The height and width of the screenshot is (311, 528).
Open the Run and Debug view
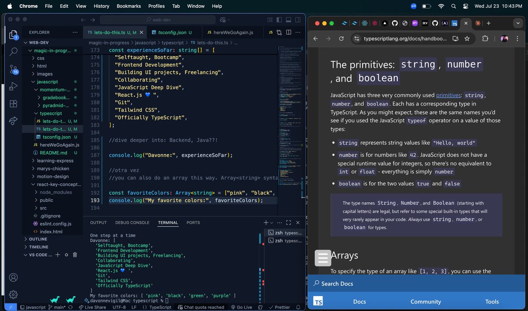[14, 86]
